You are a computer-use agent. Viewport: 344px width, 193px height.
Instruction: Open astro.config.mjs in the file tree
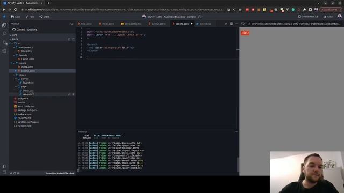(26, 106)
